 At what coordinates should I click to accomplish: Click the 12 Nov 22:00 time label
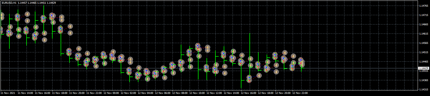[300, 93]
